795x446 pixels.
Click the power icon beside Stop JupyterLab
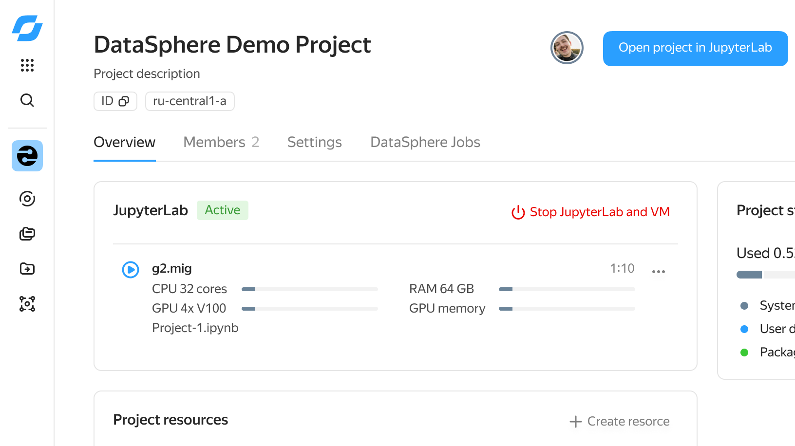518,212
